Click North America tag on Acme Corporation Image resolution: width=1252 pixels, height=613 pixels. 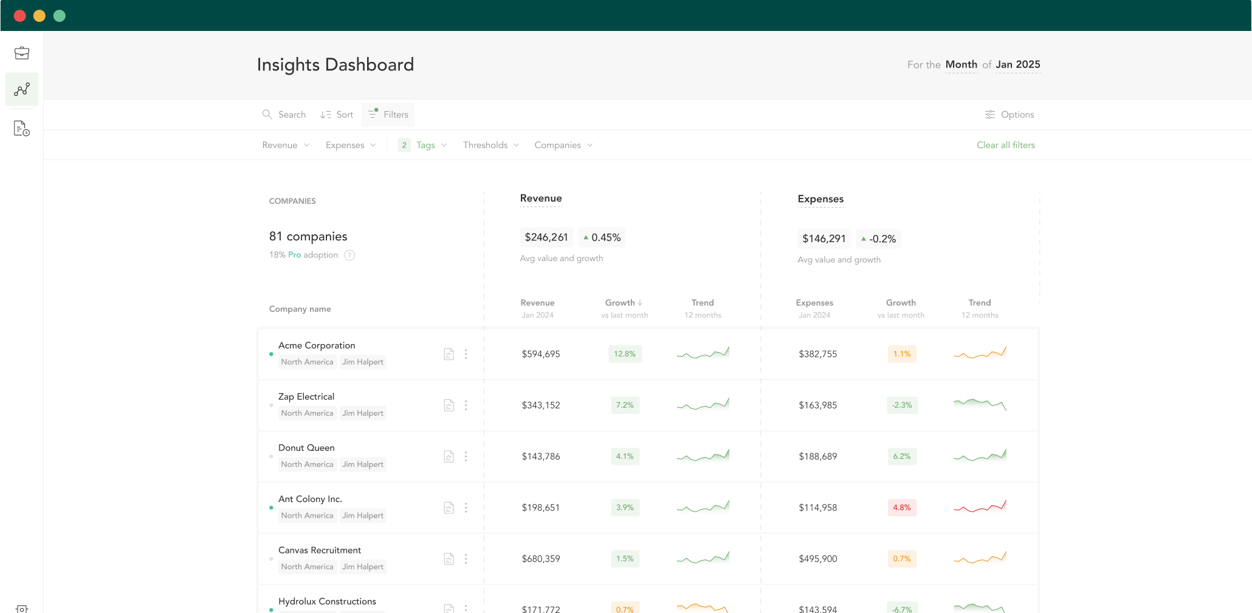point(308,362)
